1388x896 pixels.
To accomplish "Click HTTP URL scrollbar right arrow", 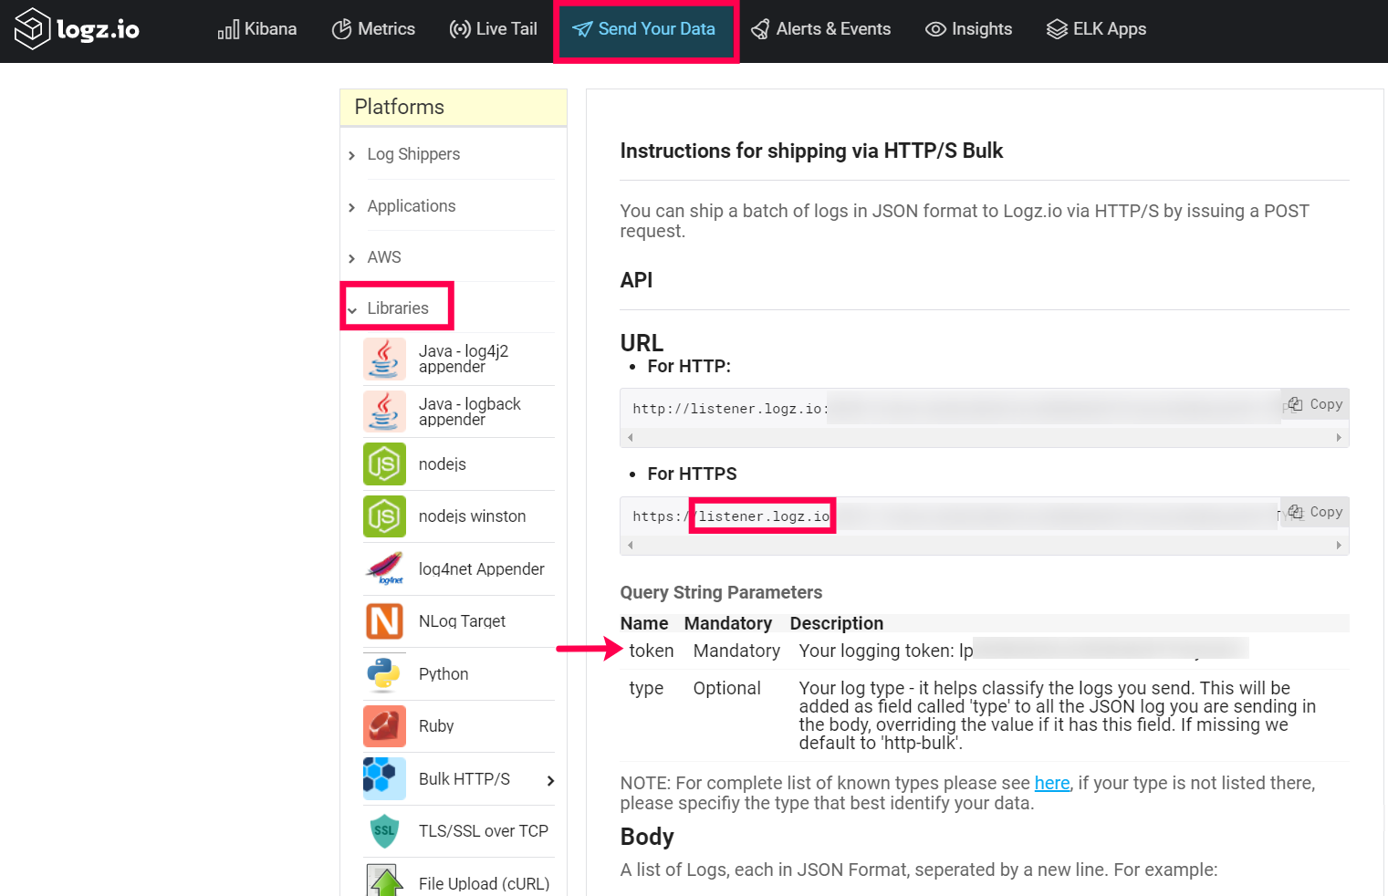I will click(1339, 438).
